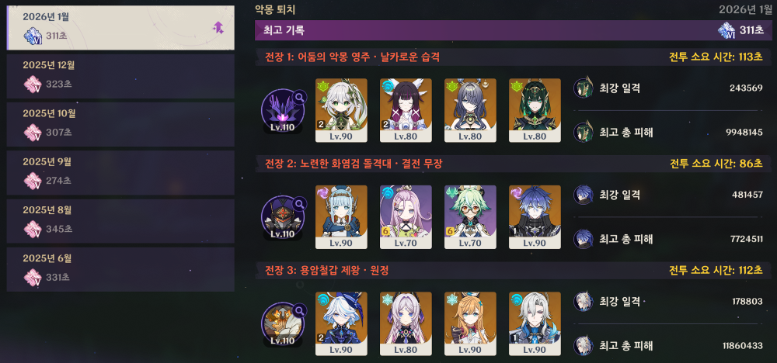Open the 2025년 12월 record with 323초
Viewport: 777px width, 363px height.
click(120, 76)
